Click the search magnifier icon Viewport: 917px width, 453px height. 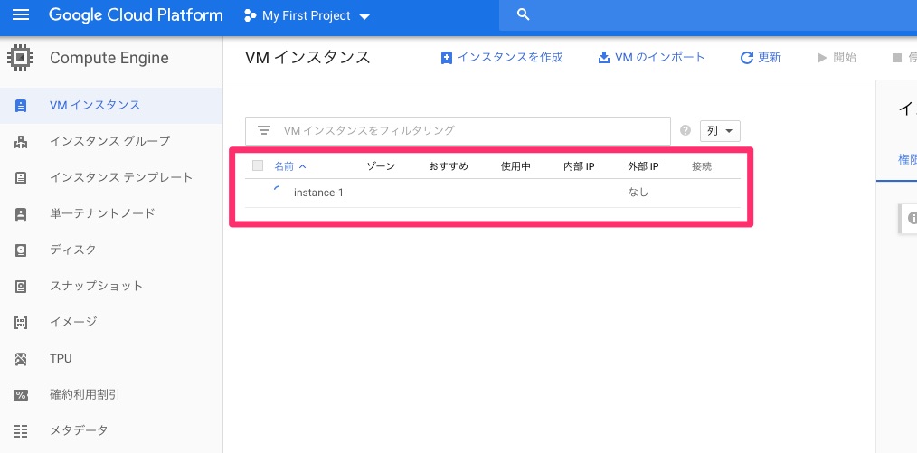point(523,15)
